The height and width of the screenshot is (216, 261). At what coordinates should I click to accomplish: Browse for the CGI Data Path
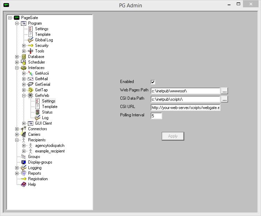pyautogui.click(x=224, y=99)
